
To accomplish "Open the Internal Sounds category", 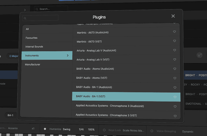I will coord(34,47).
